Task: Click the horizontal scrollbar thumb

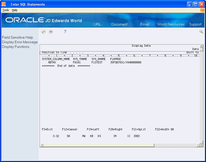Action: (x=98, y=145)
